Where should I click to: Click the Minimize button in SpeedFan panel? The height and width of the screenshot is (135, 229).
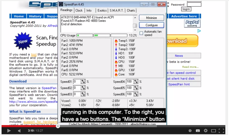(151, 18)
